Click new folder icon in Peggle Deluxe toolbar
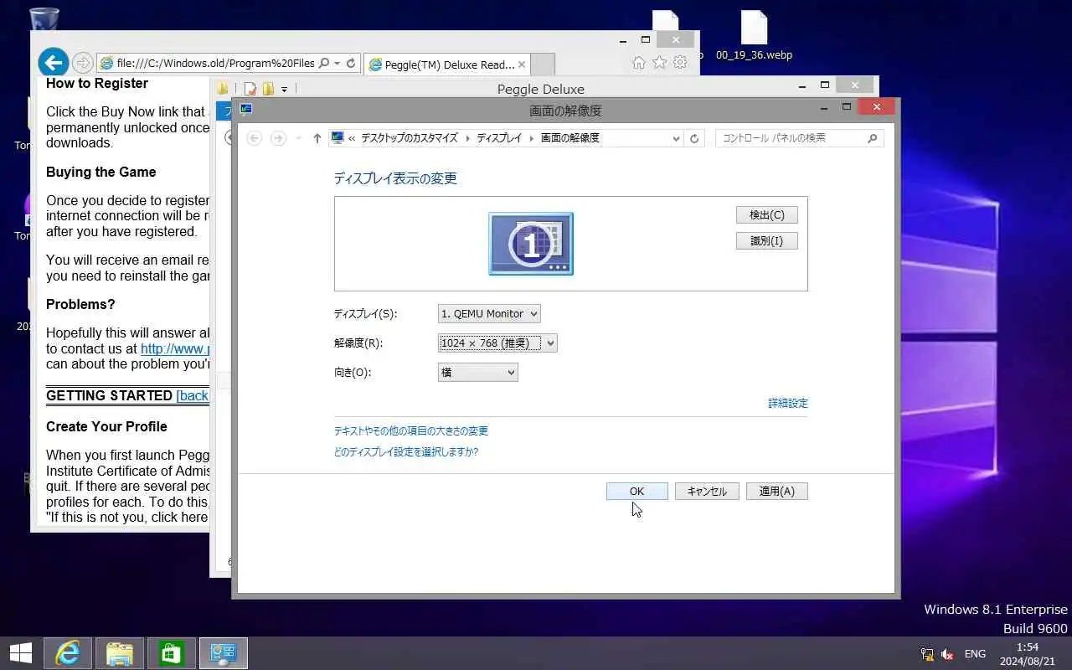This screenshot has width=1072, height=670. click(x=268, y=89)
